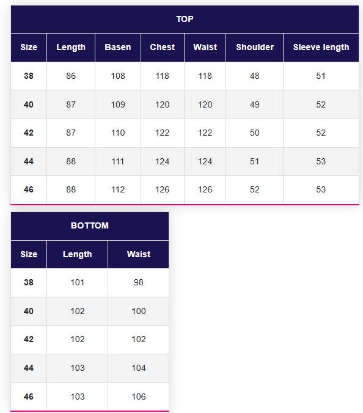The height and width of the screenshot is (413, 363).
Task: Select size 46 row in BOTTOM table
Action: [90, 397]
